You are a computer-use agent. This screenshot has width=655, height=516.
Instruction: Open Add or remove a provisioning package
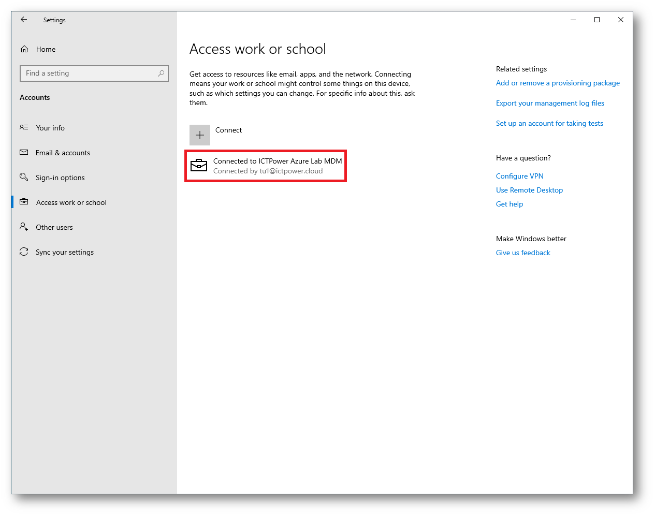(558, 83)
